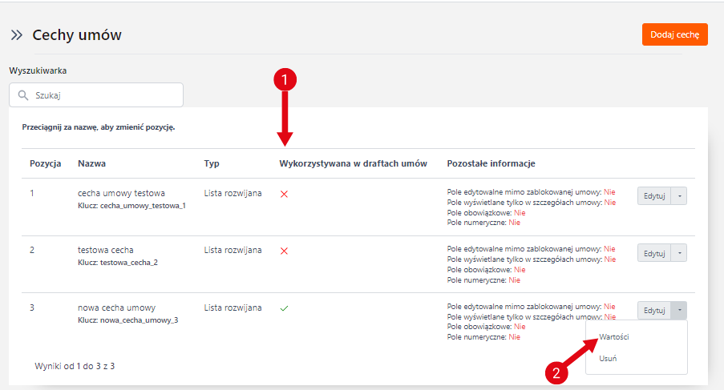Screen dimensions: 724x390
Task: Expand dropdown arrow for testowa cecha row
Action: tap(678, 253)
